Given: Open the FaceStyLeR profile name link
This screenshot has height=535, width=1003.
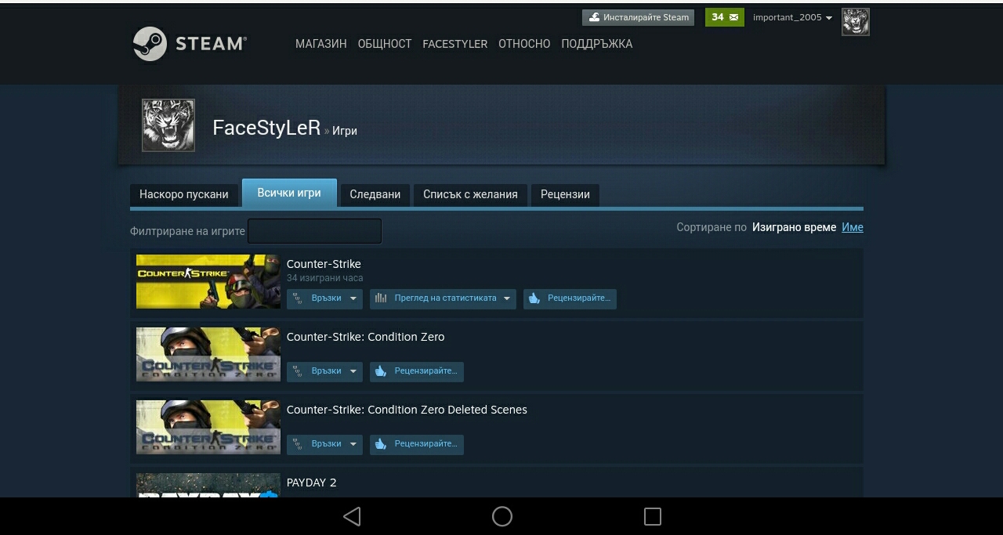Looking at the screenshot, I should (266, 128).
